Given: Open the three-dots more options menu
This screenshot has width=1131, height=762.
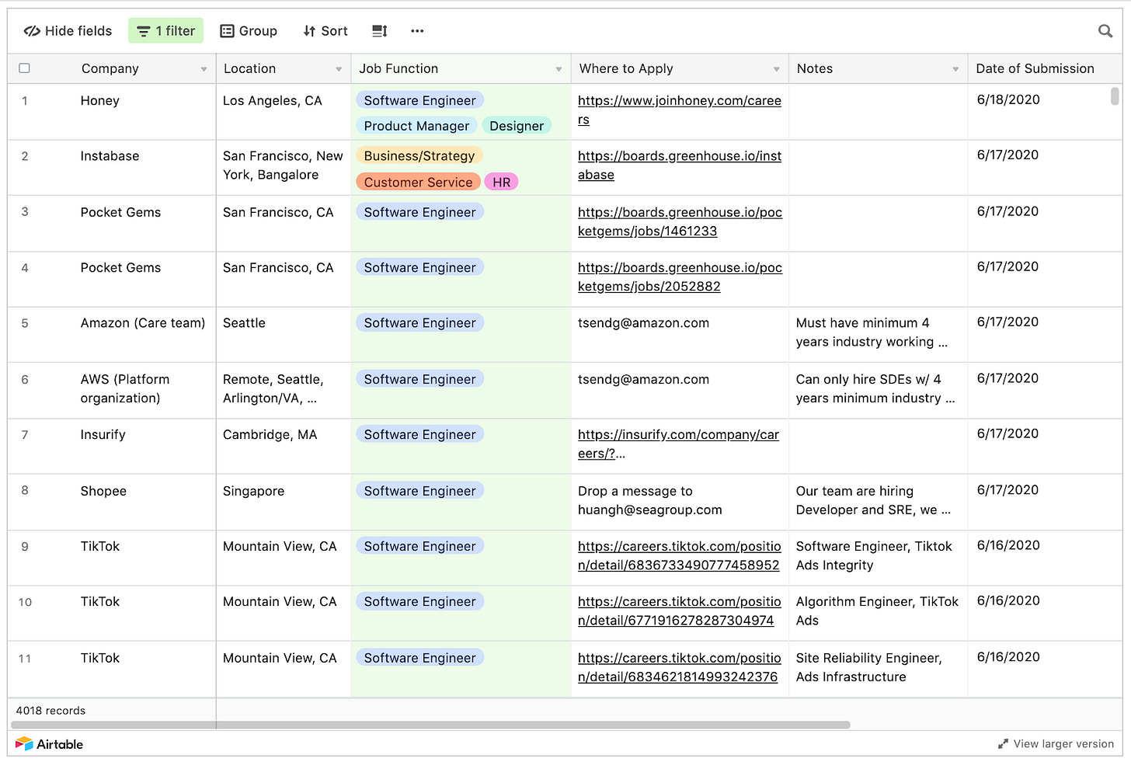Looking at the screenshot, I should pos(417,31).
